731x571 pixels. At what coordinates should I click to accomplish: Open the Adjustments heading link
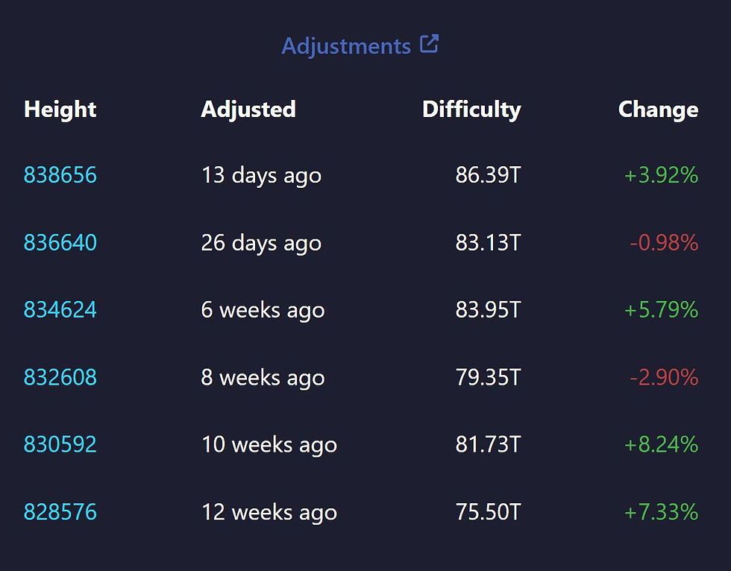pyautogui.click(x=345, y=46)
